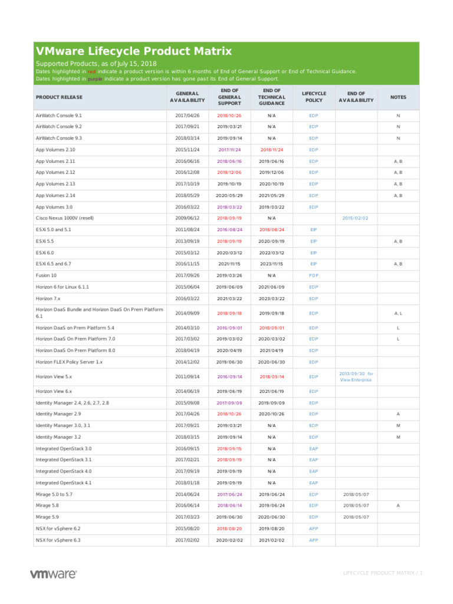
Task: Open the EIP policy link for ESXi 5.5
Action: [313, 241]
